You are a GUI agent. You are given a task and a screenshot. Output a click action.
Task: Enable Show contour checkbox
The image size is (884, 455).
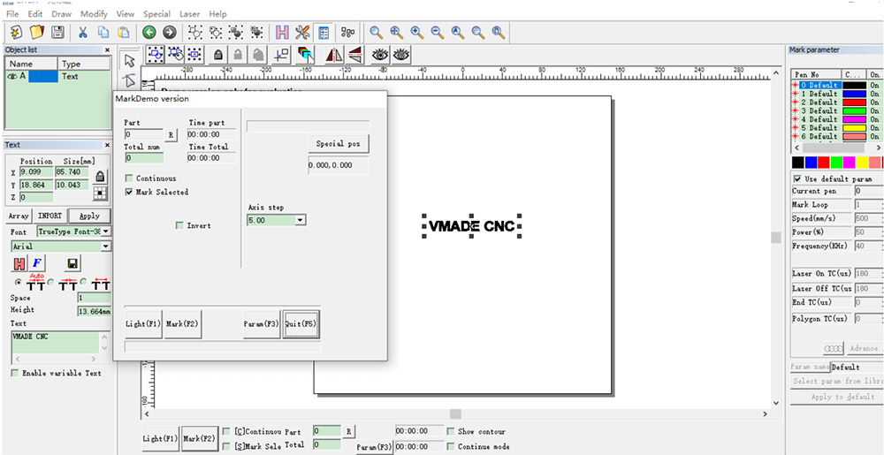[451, 431]
